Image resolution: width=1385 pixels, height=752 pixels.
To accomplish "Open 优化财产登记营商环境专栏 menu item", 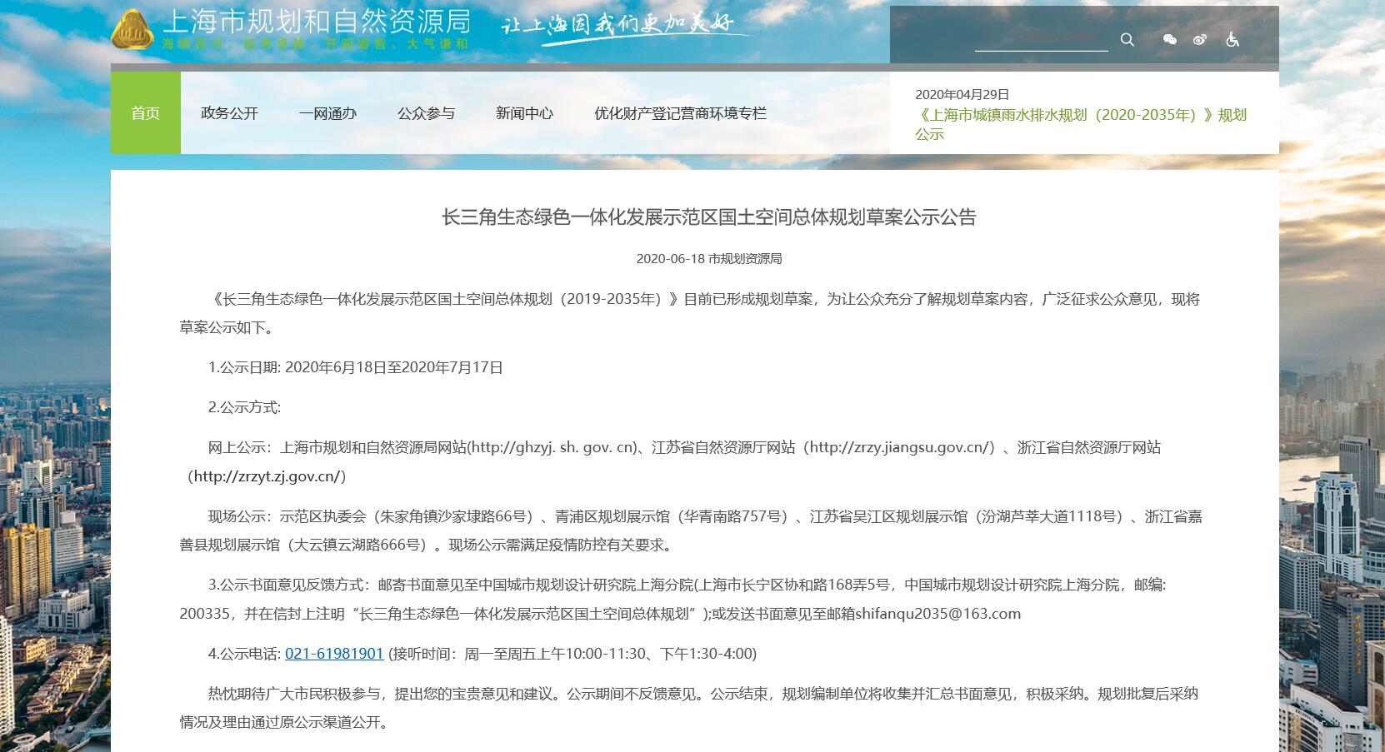I will (x=680, y=113).
